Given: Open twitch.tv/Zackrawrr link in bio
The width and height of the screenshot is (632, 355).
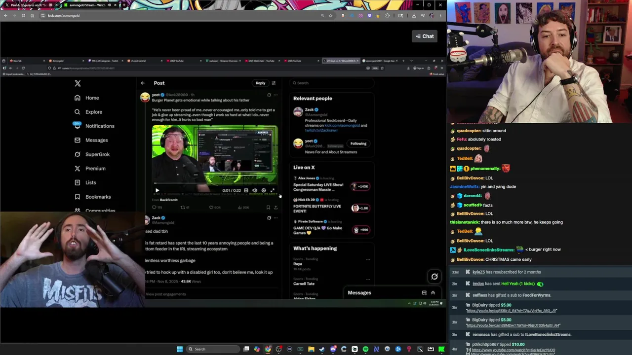Looking at the screenshot, I should pos(321,130).
